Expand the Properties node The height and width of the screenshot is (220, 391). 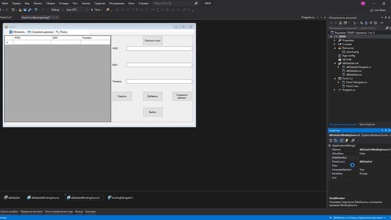tap(335, 40)
